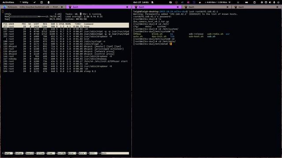Viewport: 282px width, 158px height.
Task: Select the init process row
Action: [x=66, y=39]
